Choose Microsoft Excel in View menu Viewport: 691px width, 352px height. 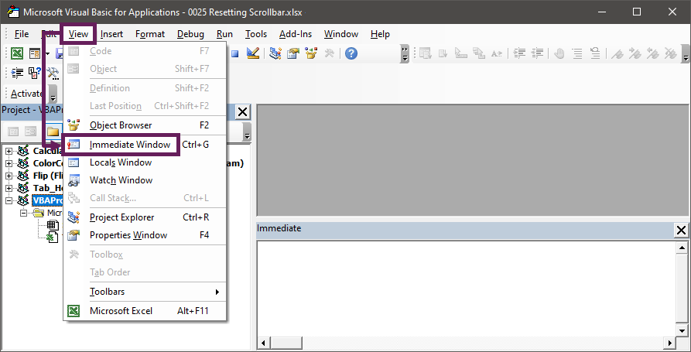[x=145, y=311]
